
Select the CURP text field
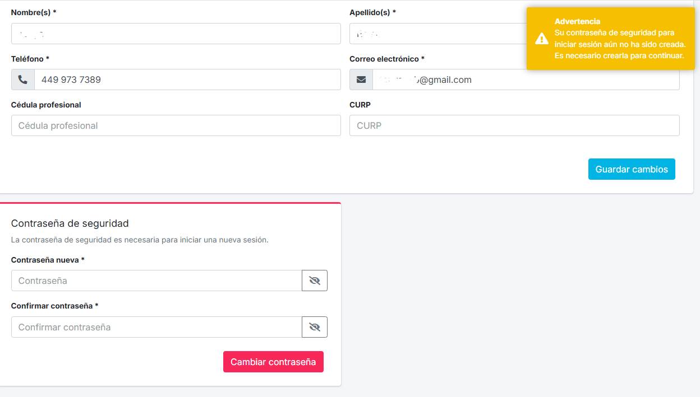pos(514,125)
